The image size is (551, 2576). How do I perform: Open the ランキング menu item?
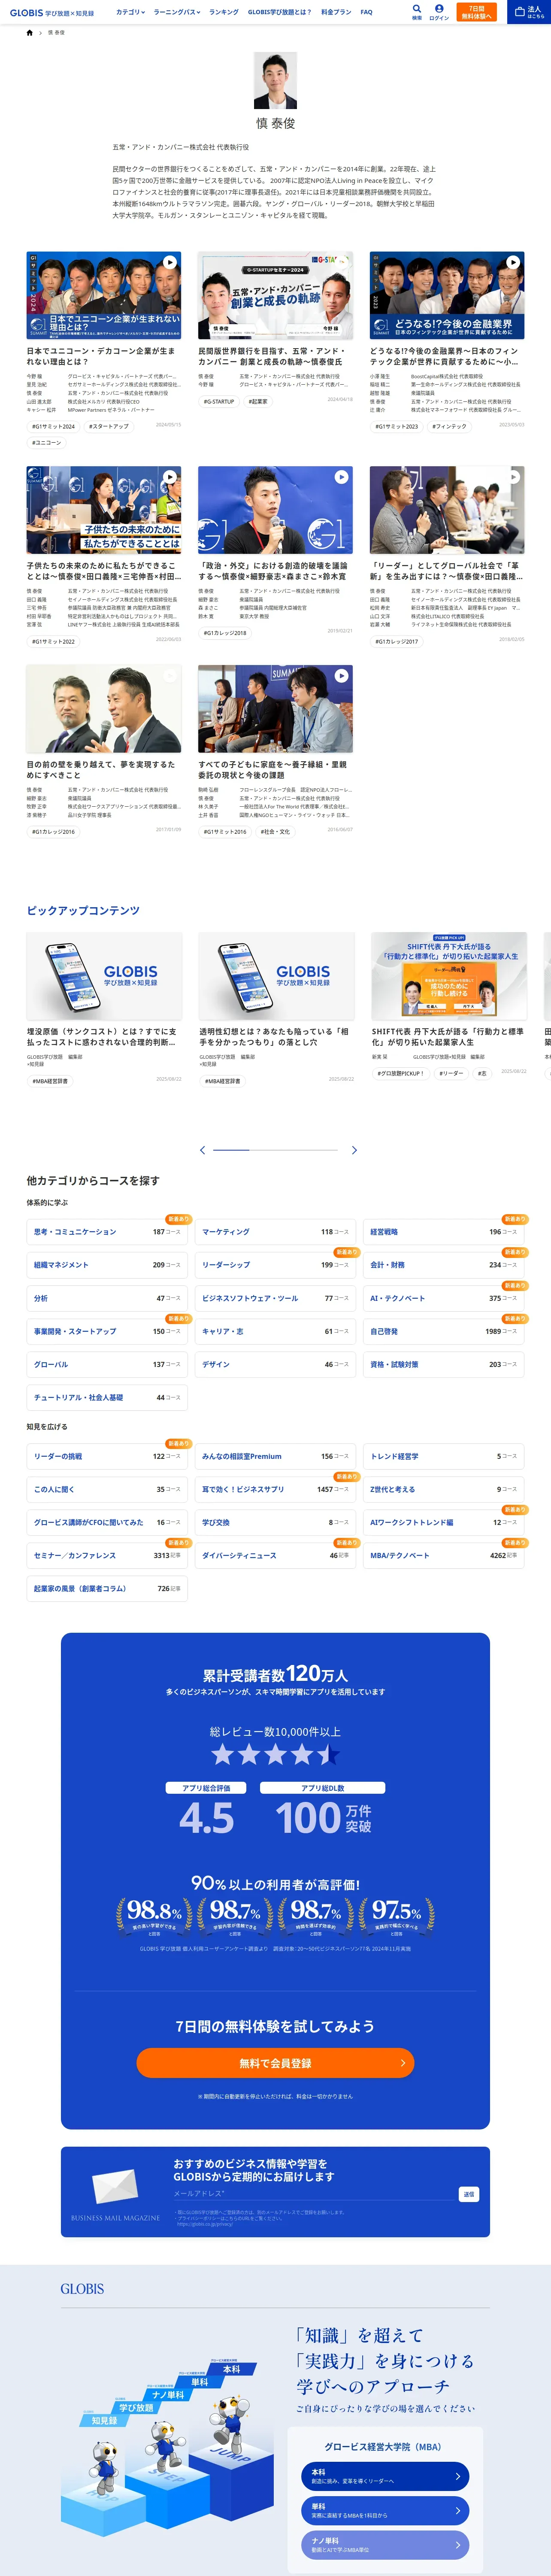224,12
